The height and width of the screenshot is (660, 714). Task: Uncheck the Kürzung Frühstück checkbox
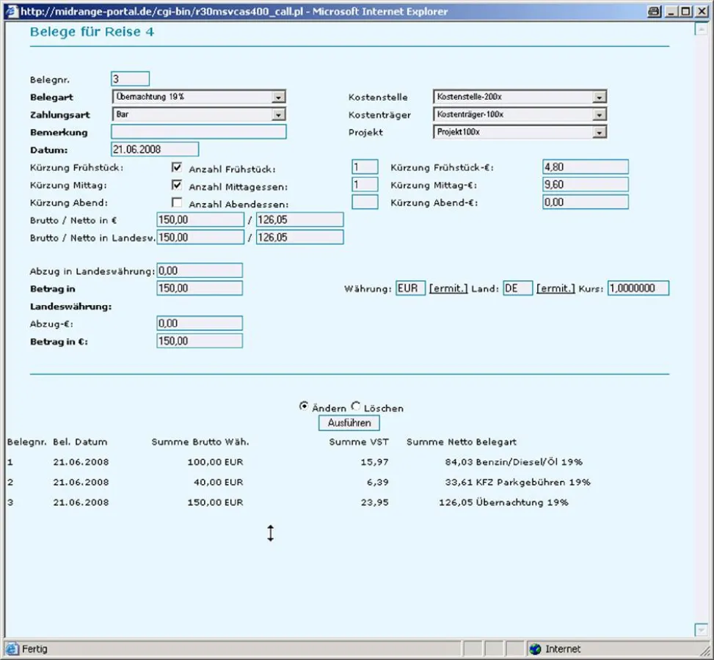coord(177,167)
